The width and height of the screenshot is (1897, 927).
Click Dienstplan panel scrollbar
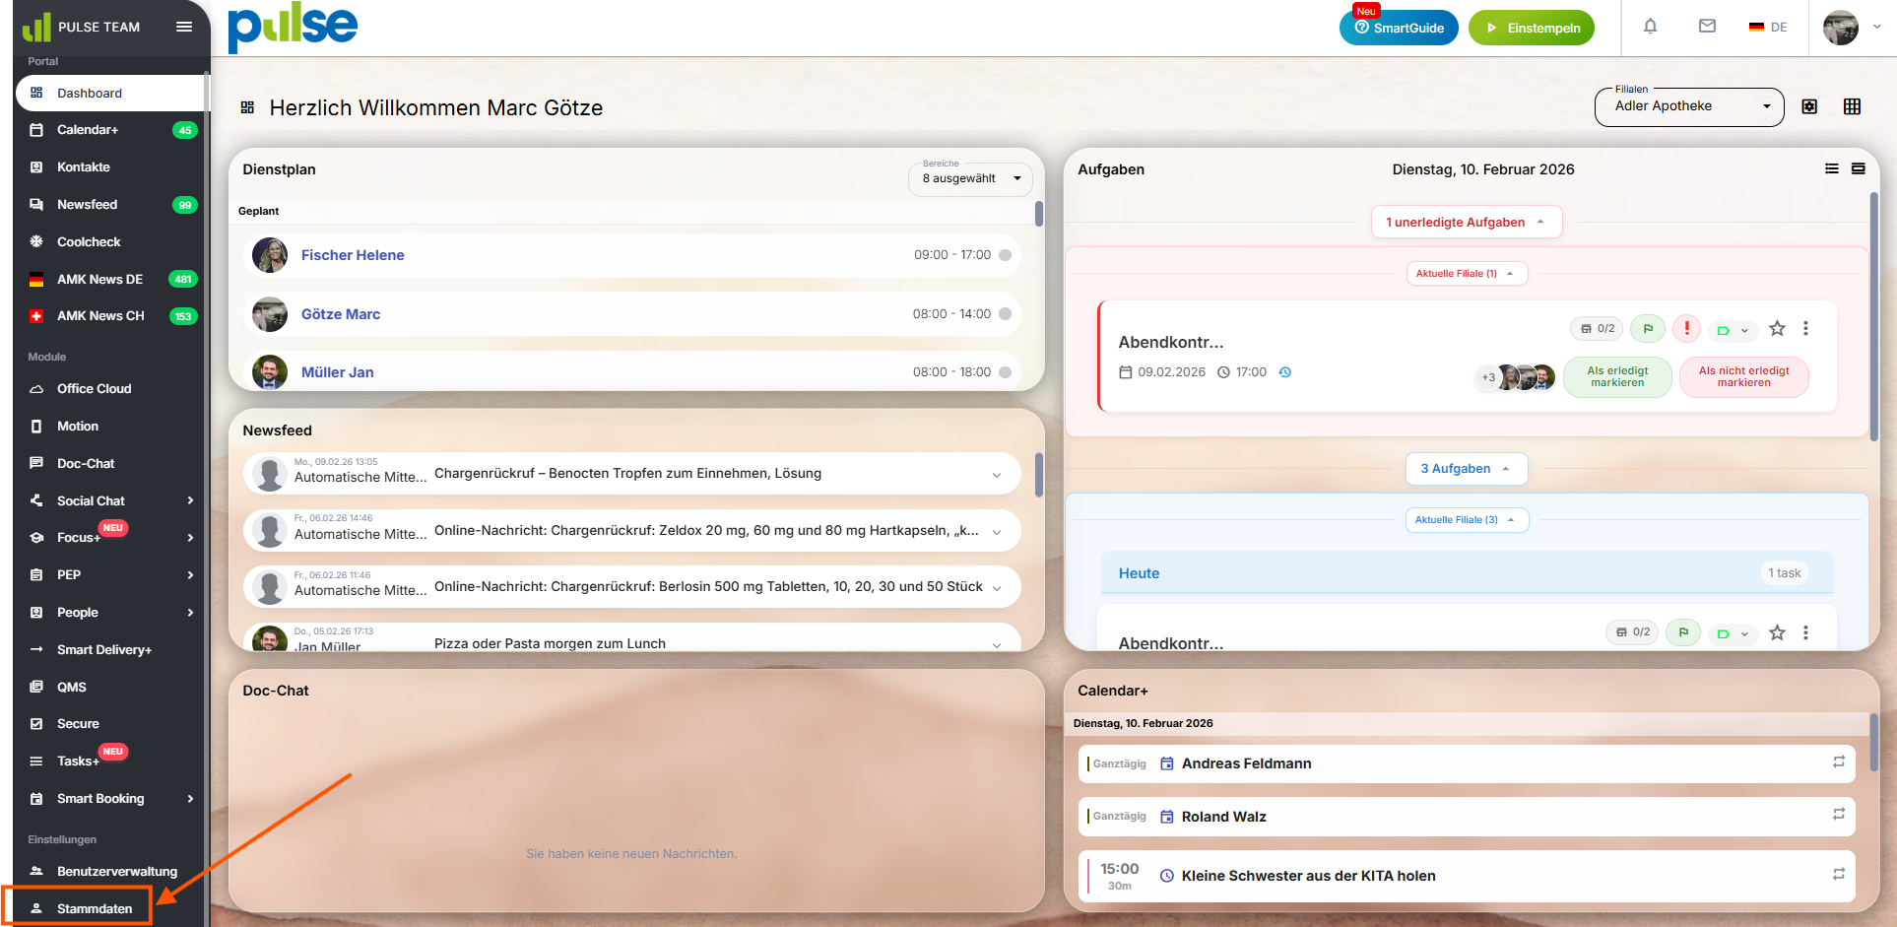click(x=1039, y=214)
